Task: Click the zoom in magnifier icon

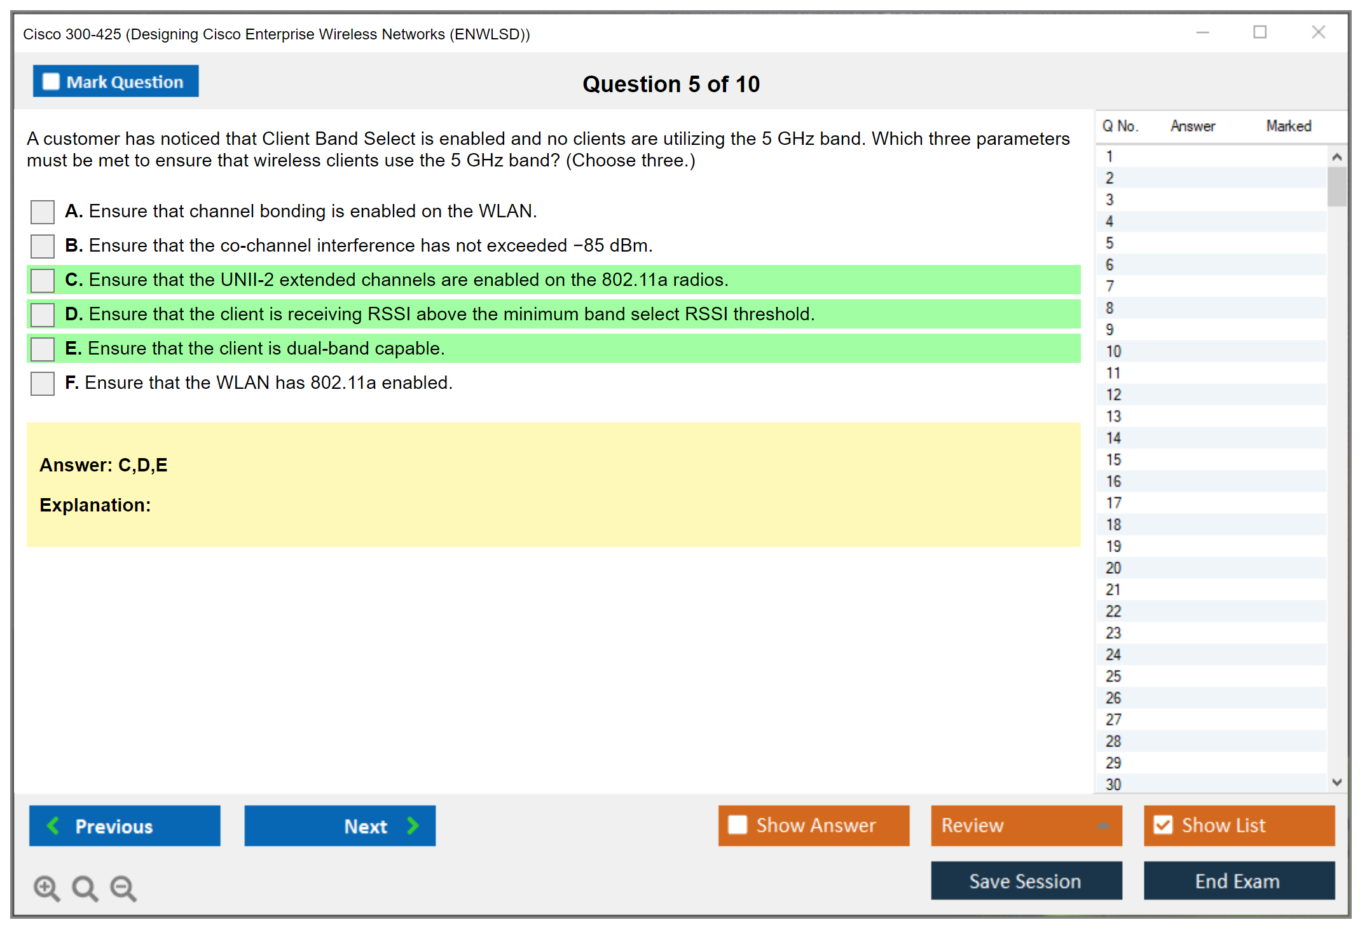Action: click(46, 888)
